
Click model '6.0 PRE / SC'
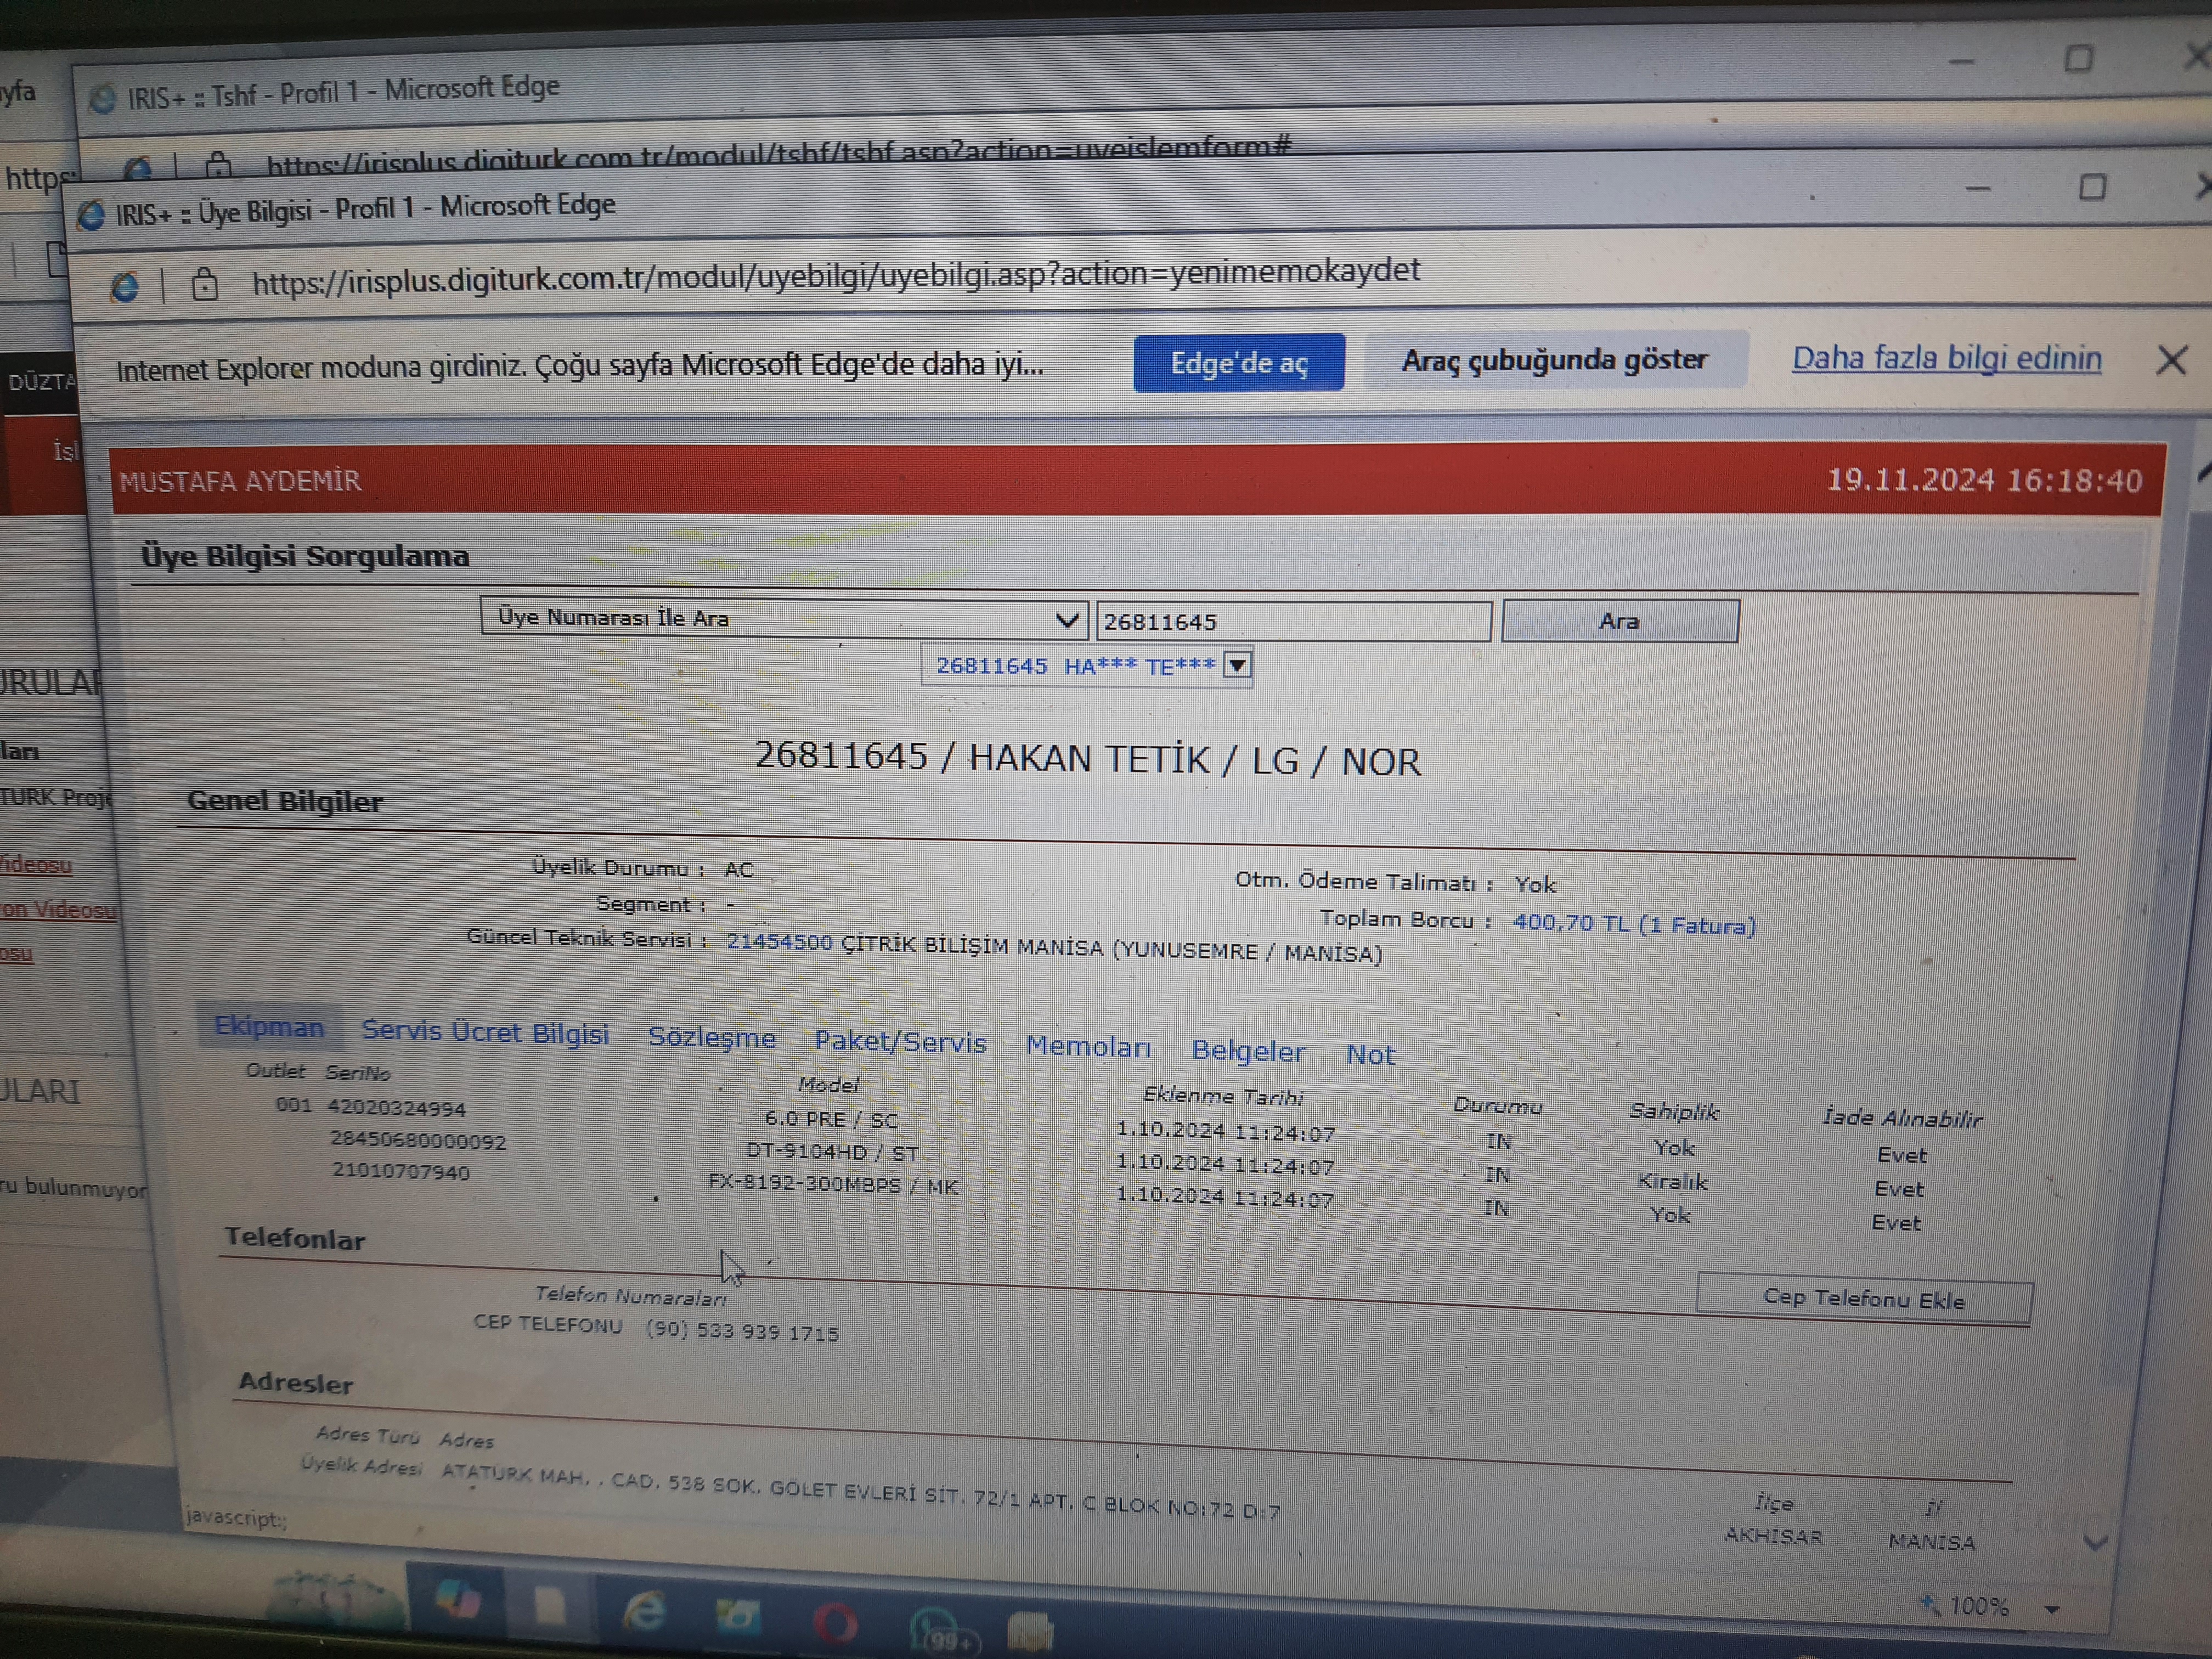pos(831,1119)
